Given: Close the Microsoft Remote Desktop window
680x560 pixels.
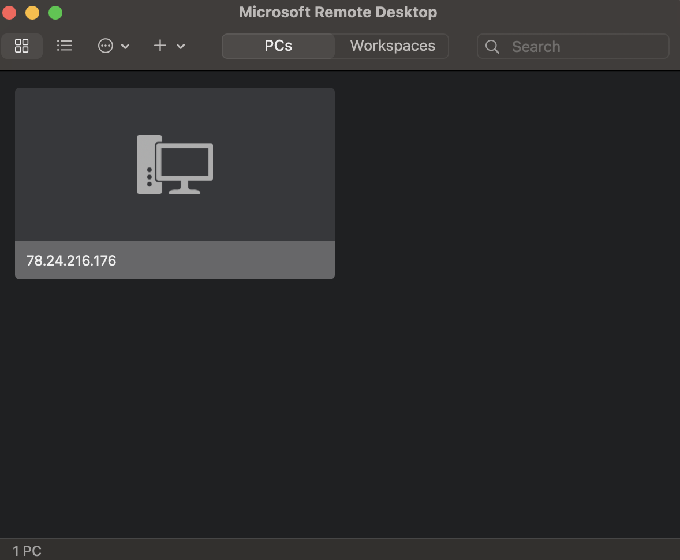Looking at the screenshot, I should (x=10, y=13).
